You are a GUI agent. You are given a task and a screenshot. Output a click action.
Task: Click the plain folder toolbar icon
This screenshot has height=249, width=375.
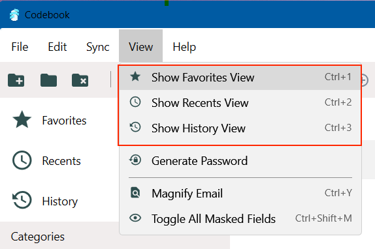pyautogui.click(x=48, y=80)
